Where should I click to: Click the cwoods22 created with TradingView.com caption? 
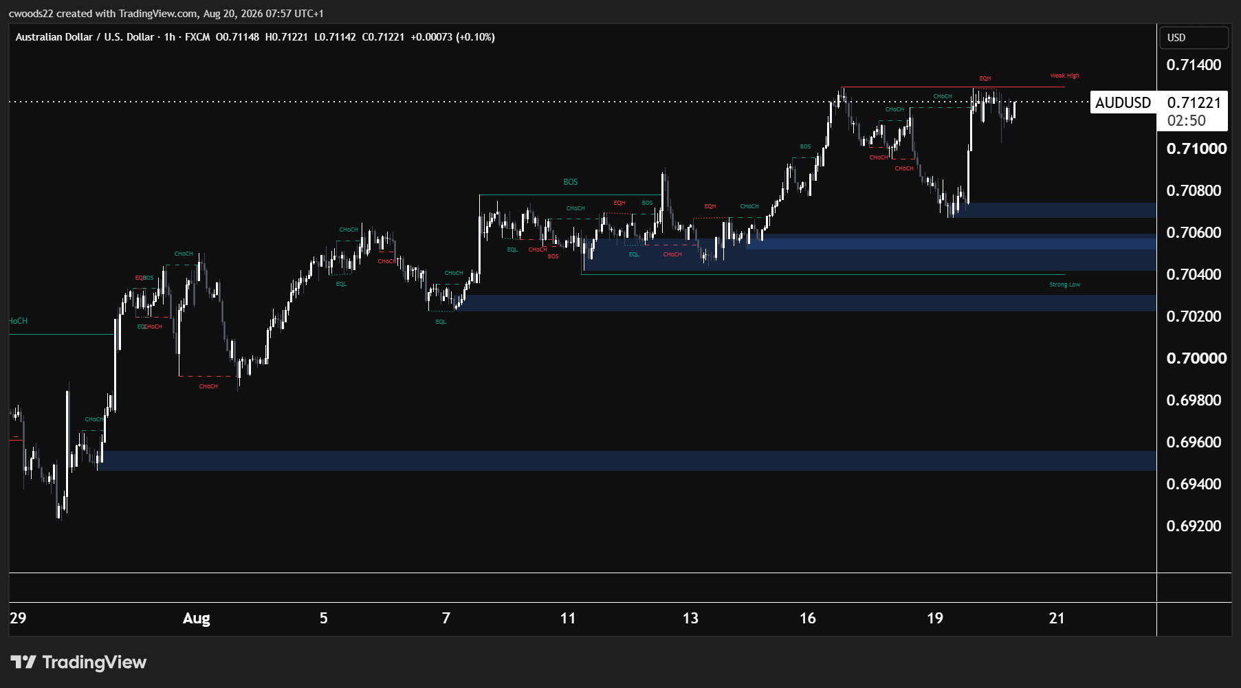166,13
